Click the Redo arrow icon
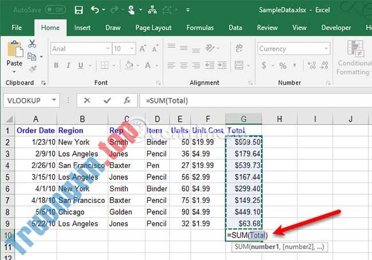 (114, 10)
